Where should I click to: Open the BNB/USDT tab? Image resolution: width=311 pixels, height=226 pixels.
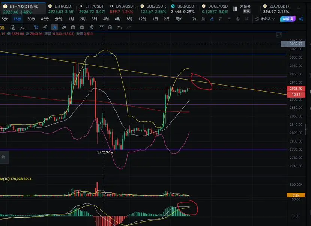pos(123,9)
